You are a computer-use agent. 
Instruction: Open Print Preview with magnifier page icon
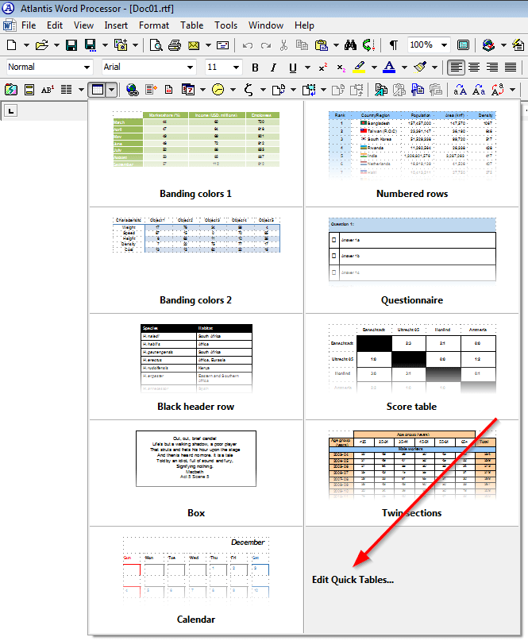point(156,45)
